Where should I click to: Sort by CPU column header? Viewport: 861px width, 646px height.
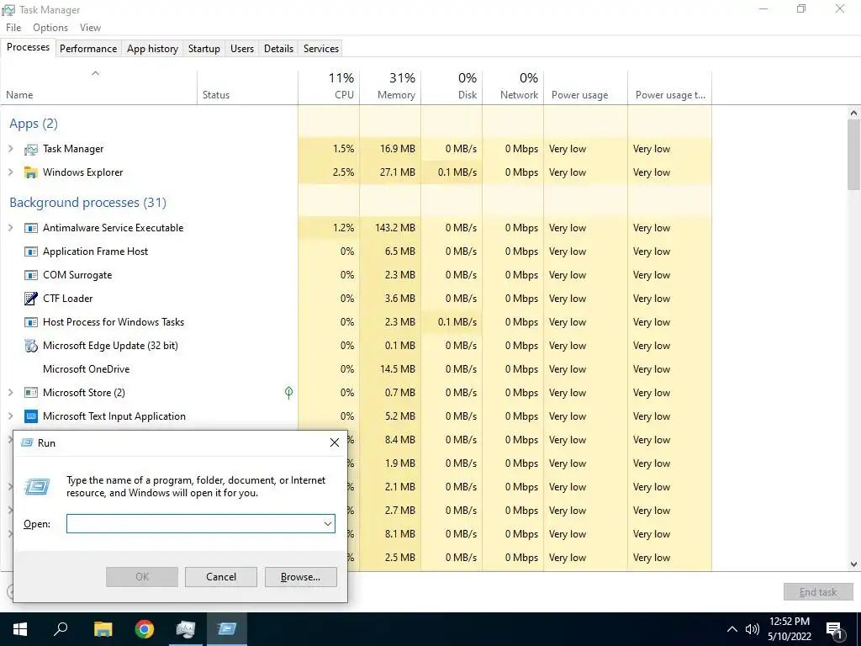point(329,87)
